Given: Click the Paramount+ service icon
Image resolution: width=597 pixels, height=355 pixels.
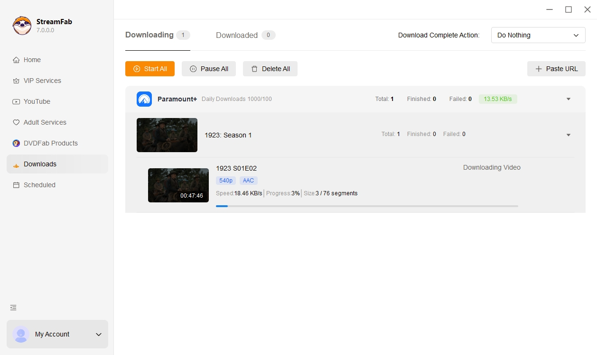Looking at the screenshot, I should click(x=144, y=99).
